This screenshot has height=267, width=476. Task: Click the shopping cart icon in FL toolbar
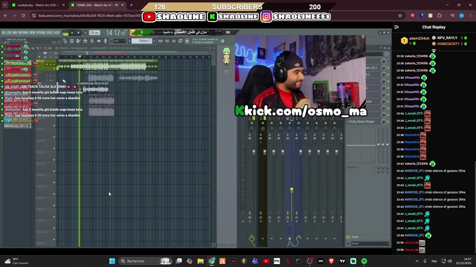point(187,41)
